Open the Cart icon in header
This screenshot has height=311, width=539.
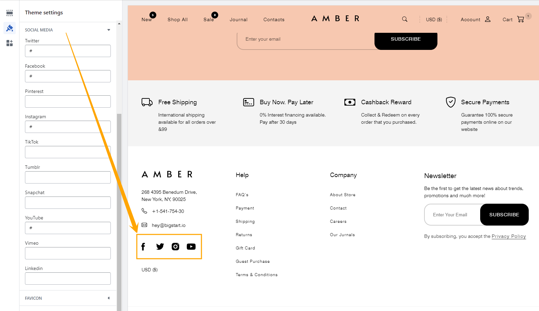[521, 19]
